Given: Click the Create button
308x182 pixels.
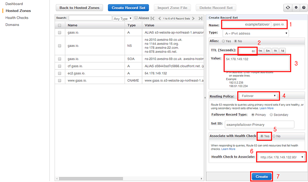Looking at the screenshot, I should tap(262, 176).
